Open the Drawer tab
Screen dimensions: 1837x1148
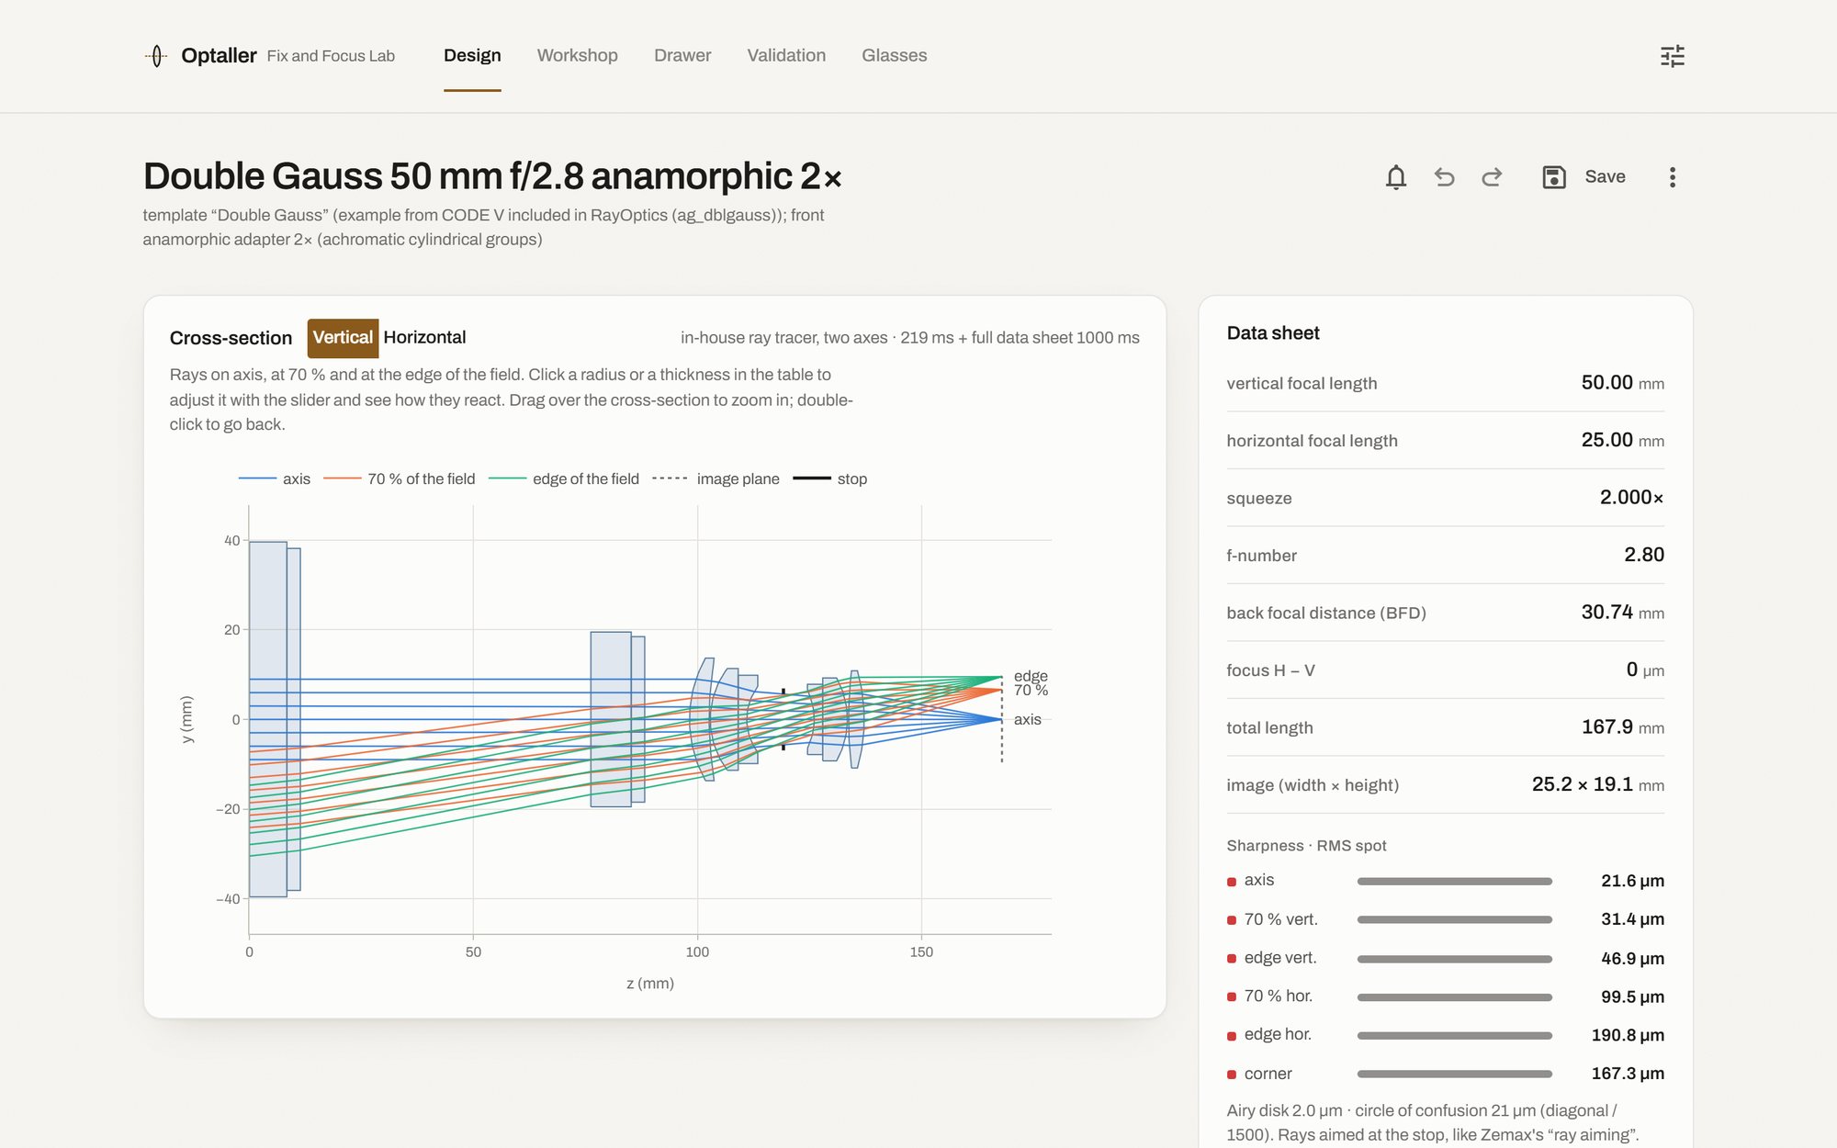[x=682, y=55]
